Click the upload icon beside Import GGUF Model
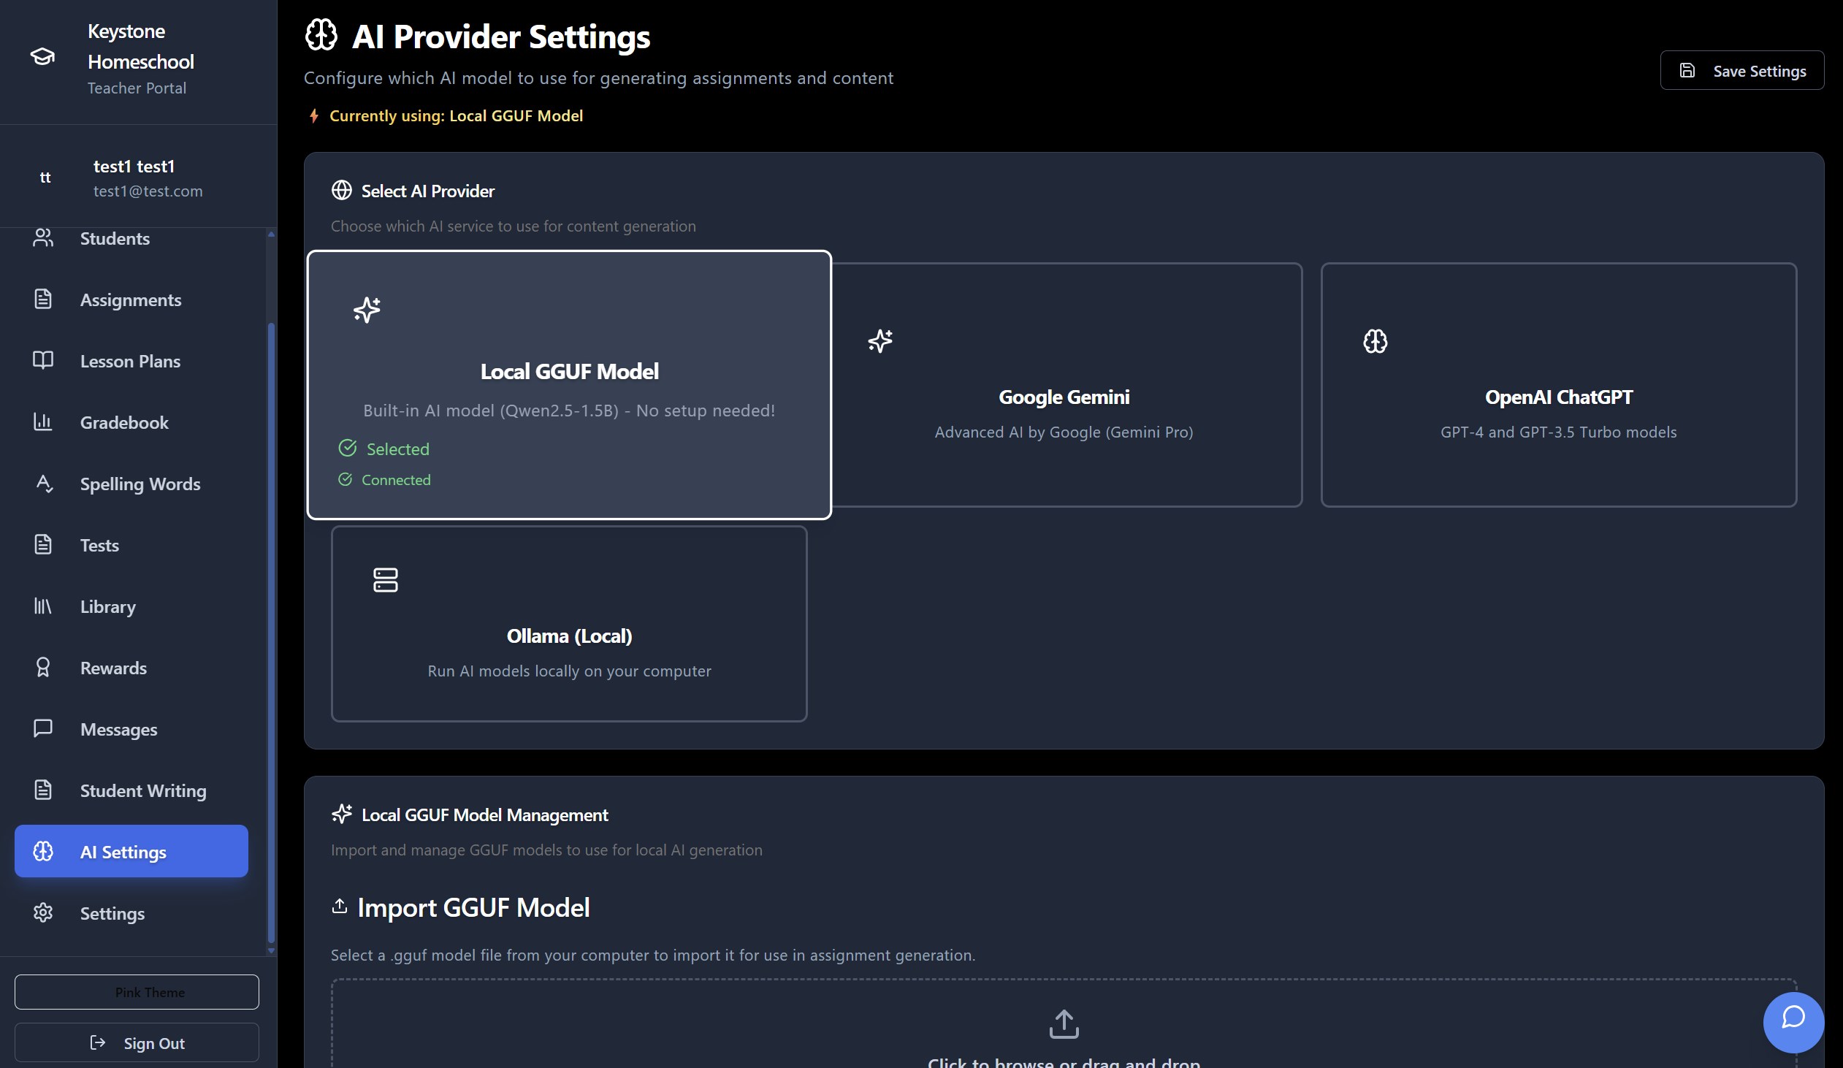1843x1068 pixels. point(340,907)
